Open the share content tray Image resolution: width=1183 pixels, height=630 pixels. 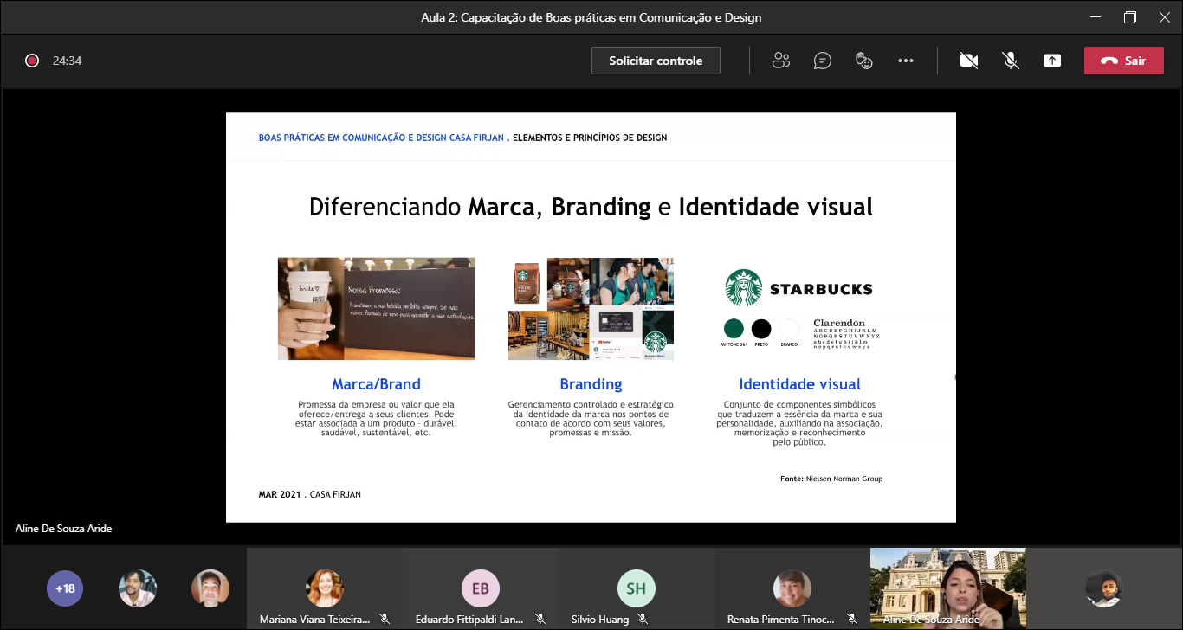tap(1052, 61)
